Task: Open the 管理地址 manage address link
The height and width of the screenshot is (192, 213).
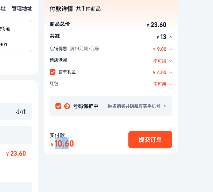Action: tap(22, 8)
